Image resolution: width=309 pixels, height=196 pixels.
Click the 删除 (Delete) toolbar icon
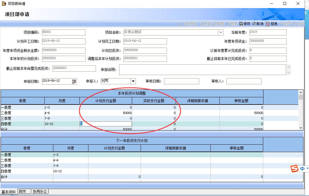[232, 24]
